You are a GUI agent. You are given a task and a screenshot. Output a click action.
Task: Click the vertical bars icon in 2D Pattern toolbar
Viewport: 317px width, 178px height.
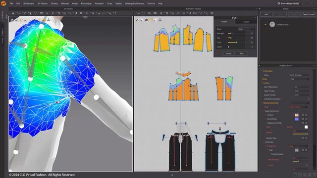195,13
